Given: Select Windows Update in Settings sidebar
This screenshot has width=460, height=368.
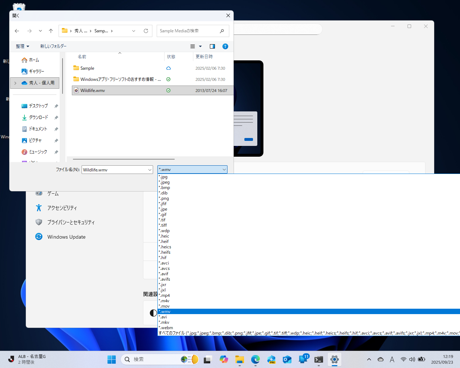Looking at the screenshot, I should click(66, 236).
